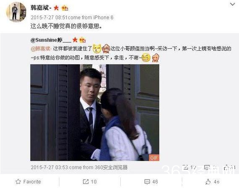Viewport: 239px width, 188px height.
Task: Open the post options chevron menu
Action: [x=232, y=4]
